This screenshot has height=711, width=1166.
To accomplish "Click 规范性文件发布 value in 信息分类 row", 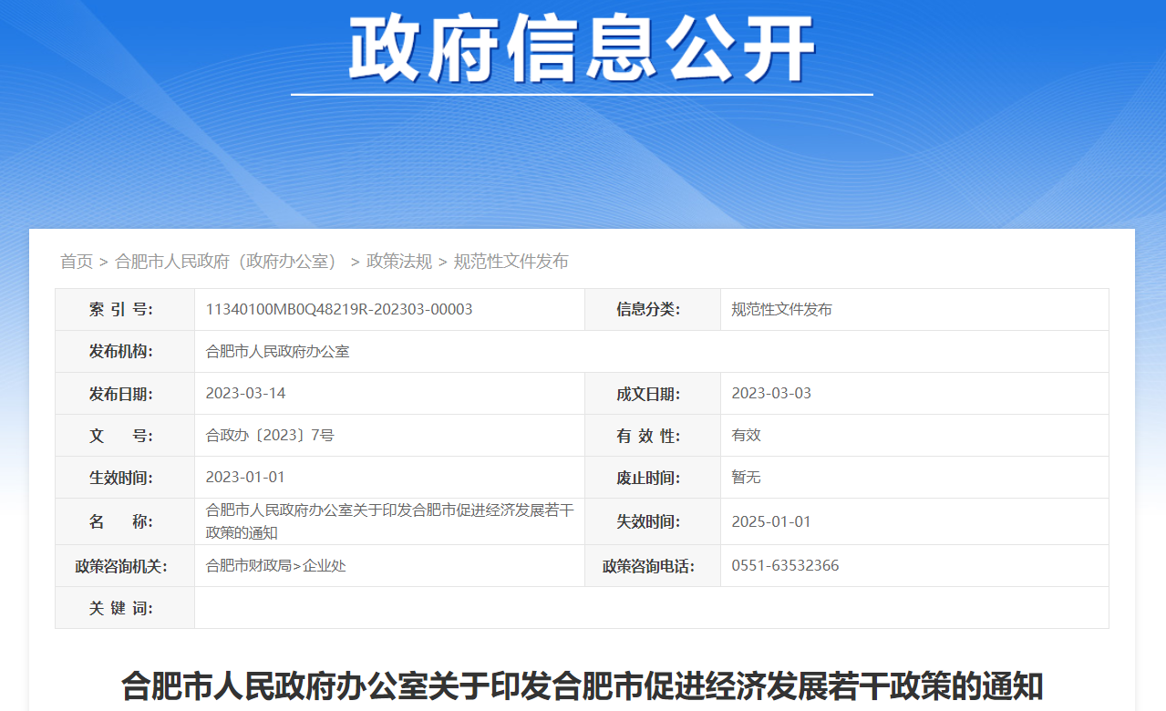I will click(781, 310).
